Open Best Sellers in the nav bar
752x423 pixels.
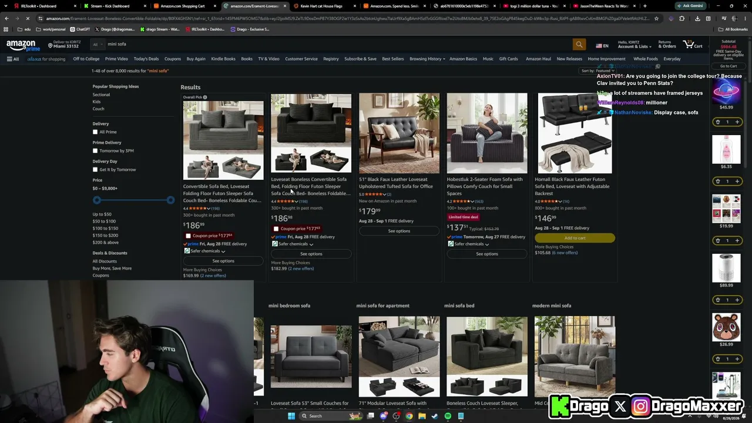(x=393, y=59)
